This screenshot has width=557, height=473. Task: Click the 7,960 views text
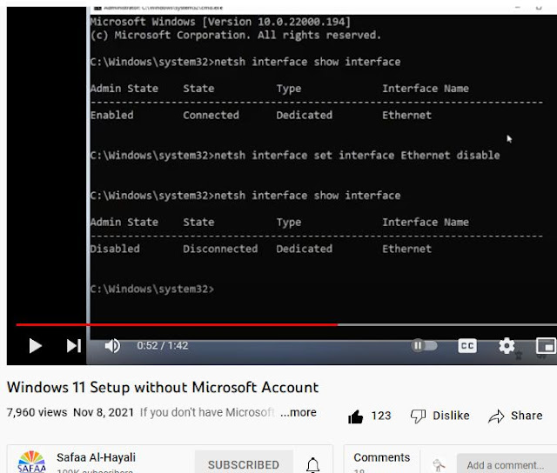click(37, 412)
